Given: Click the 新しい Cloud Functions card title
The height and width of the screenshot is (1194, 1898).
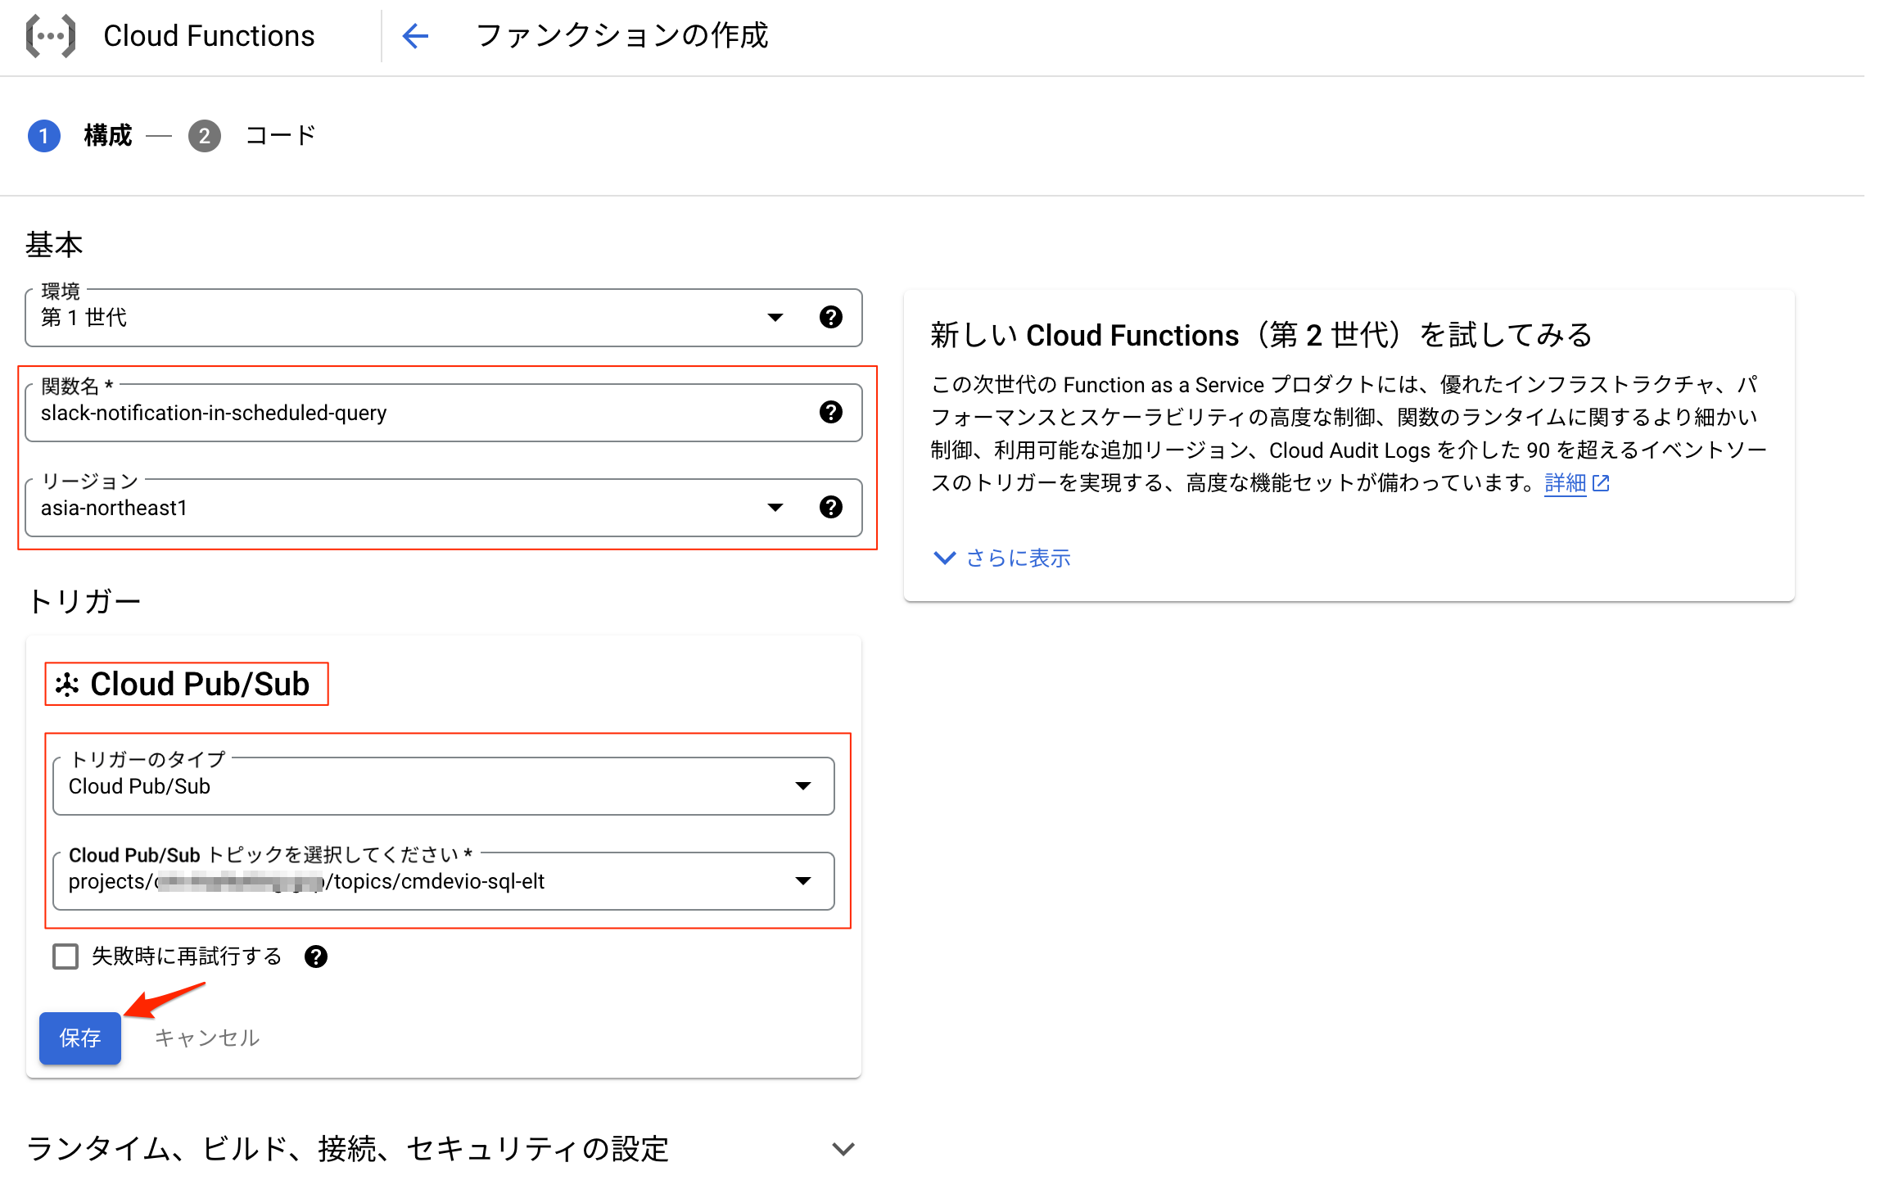Looking at the screenshot, I should tap(1261, 335).
